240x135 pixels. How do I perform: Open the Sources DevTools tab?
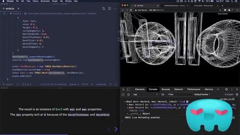click(166, 89)
